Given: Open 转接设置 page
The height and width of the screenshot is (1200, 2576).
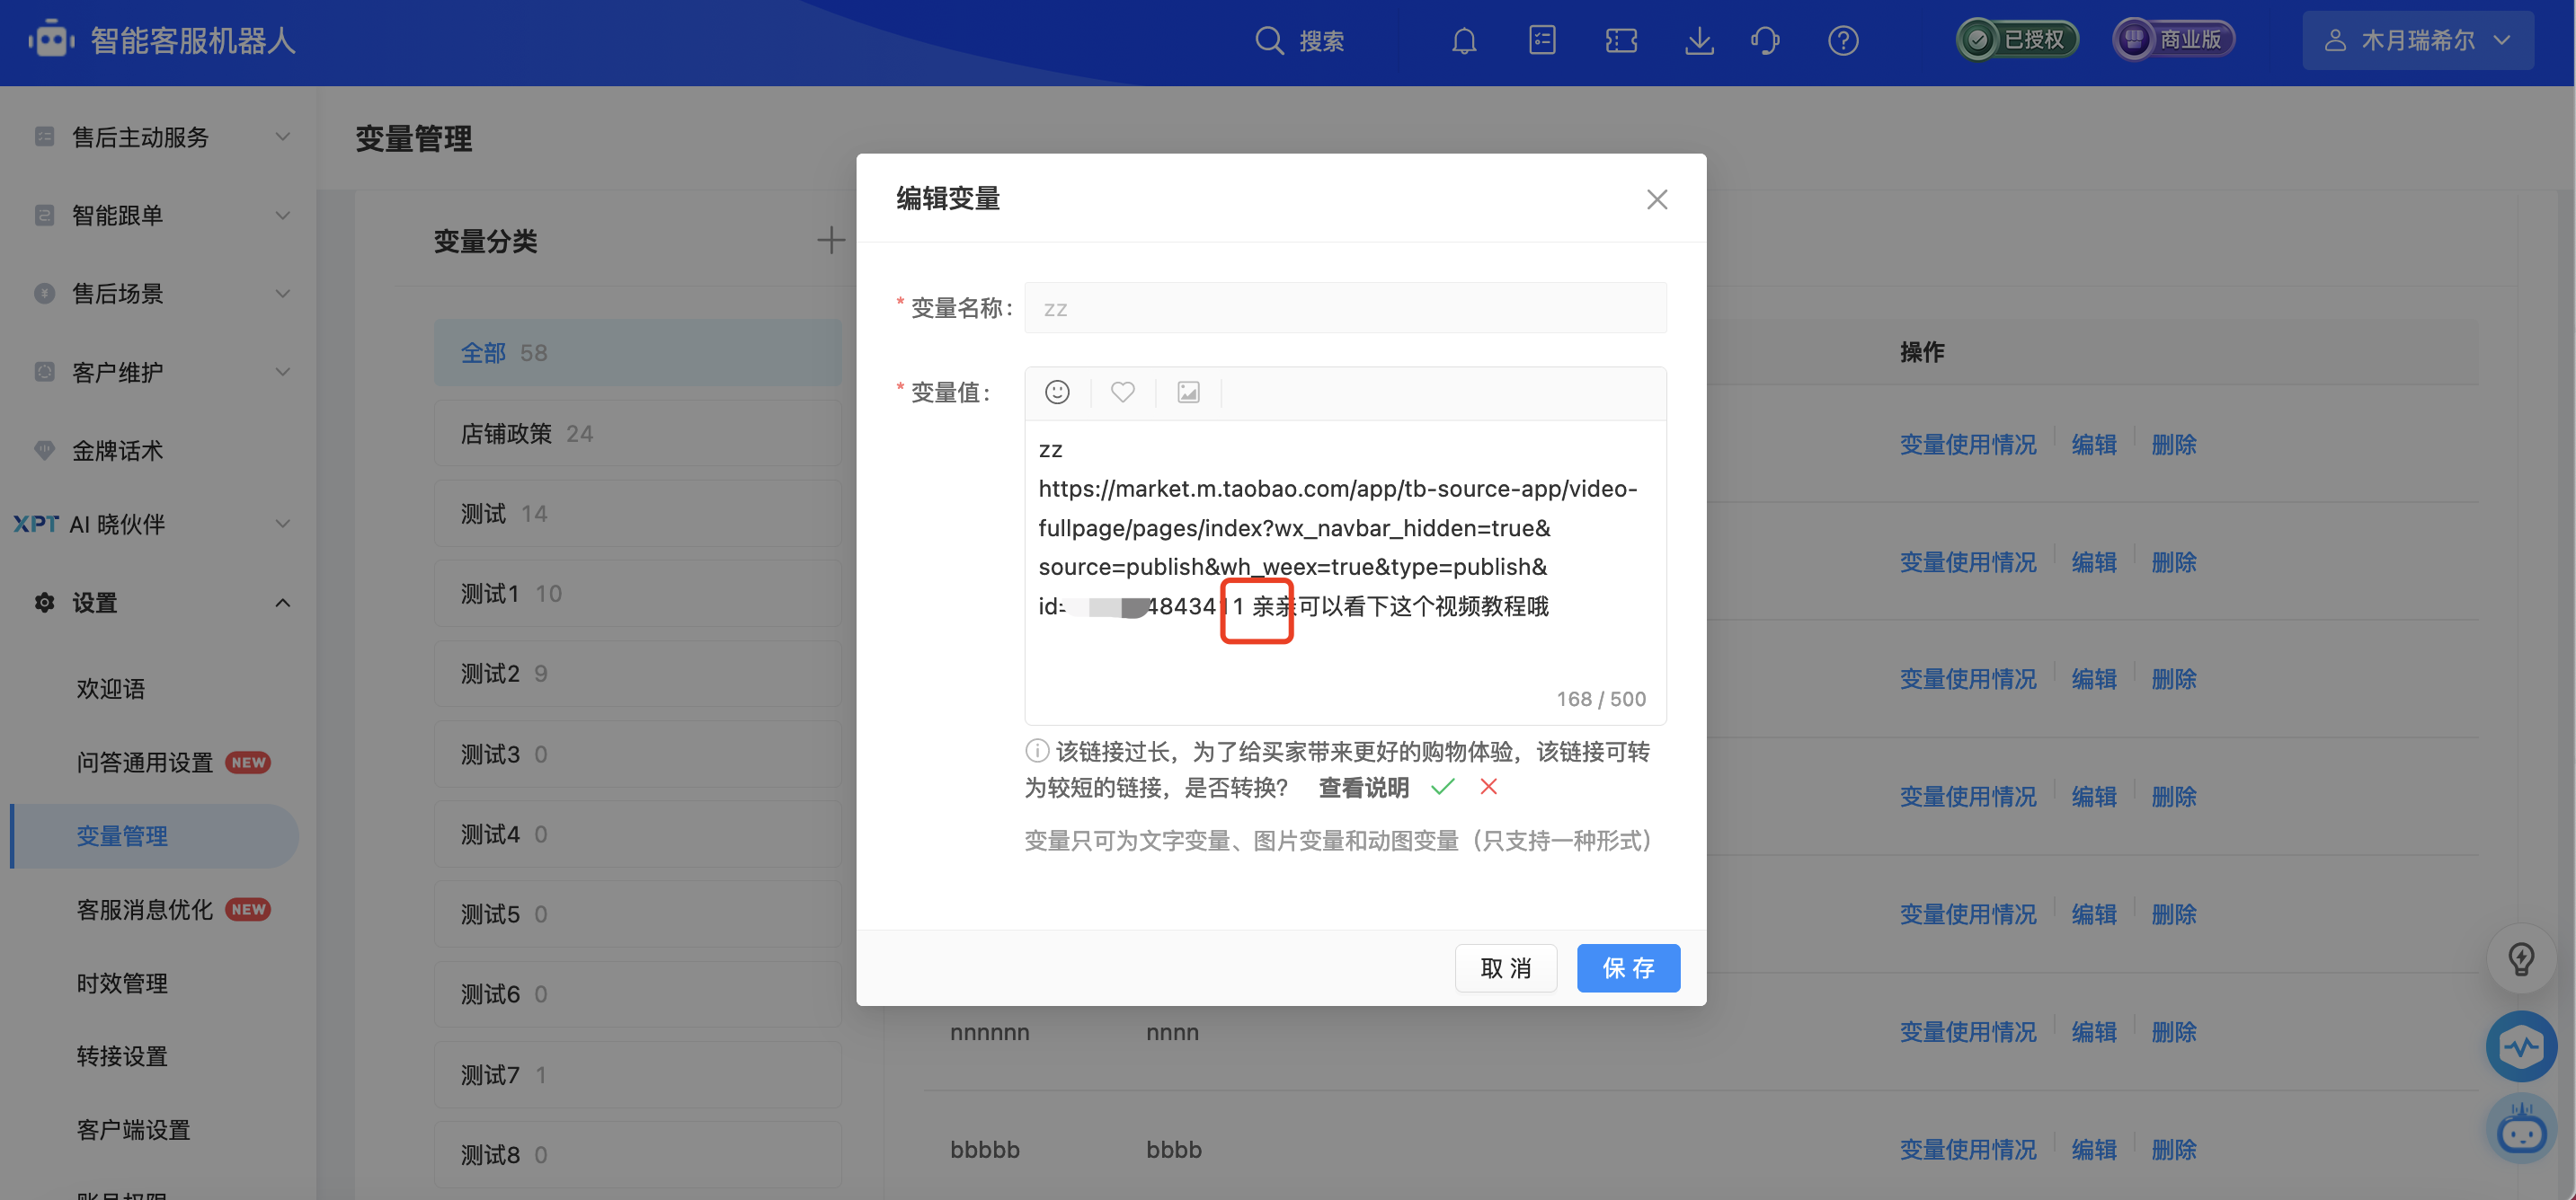Looking at the screenshot, I should point(122,1056).
